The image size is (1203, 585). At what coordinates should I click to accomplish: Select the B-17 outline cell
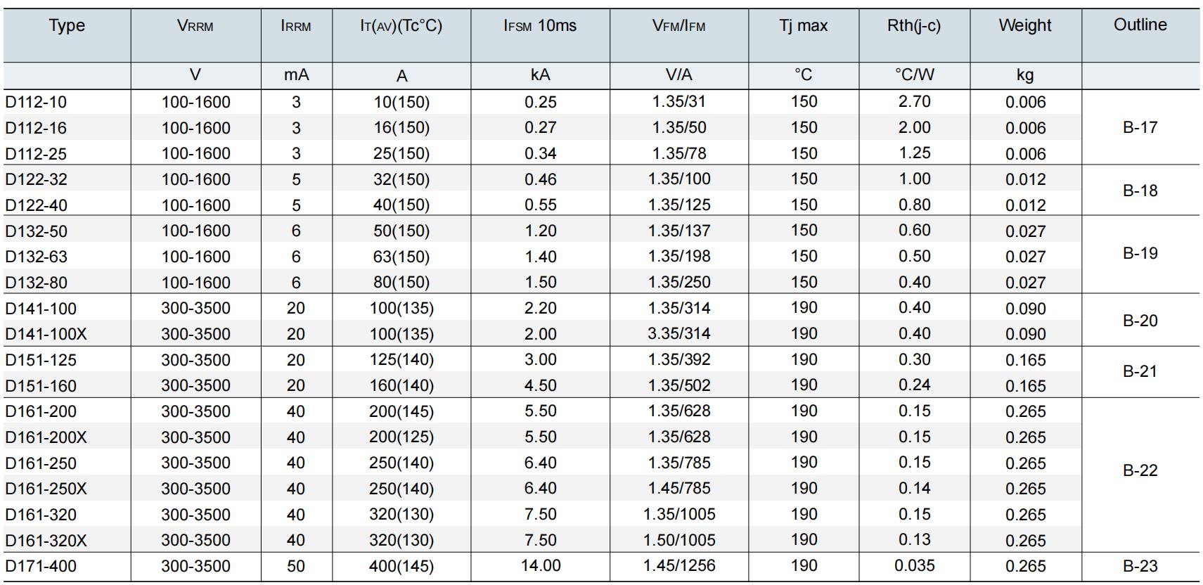tap(1140, 127)
